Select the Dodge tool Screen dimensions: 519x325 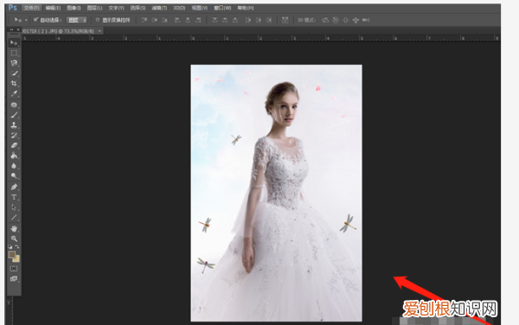(14, 175)
